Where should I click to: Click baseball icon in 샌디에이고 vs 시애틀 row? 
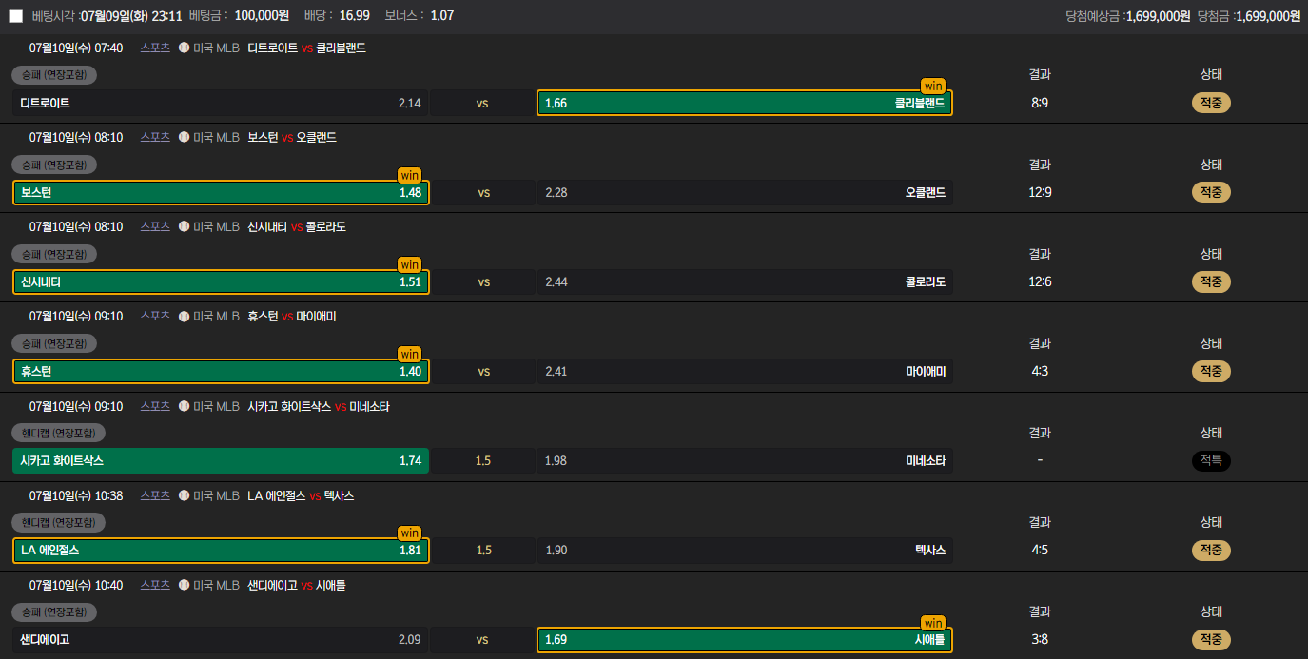[185, 585]
